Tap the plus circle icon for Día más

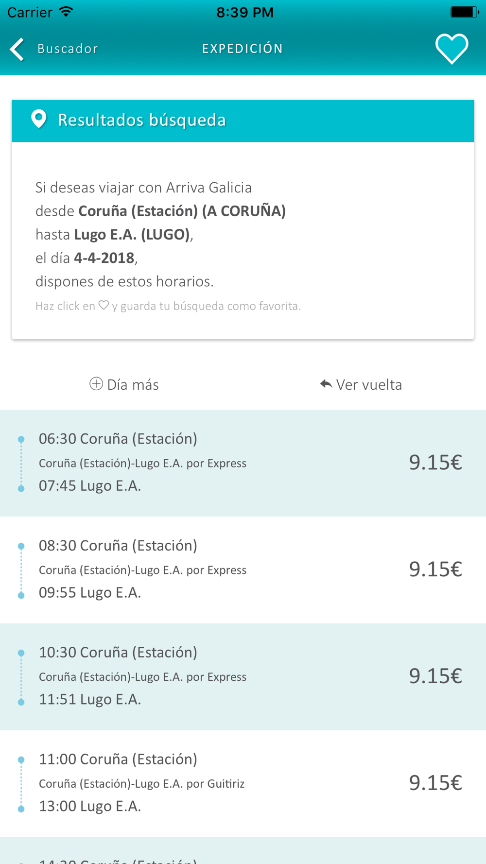tap(96, 384)
